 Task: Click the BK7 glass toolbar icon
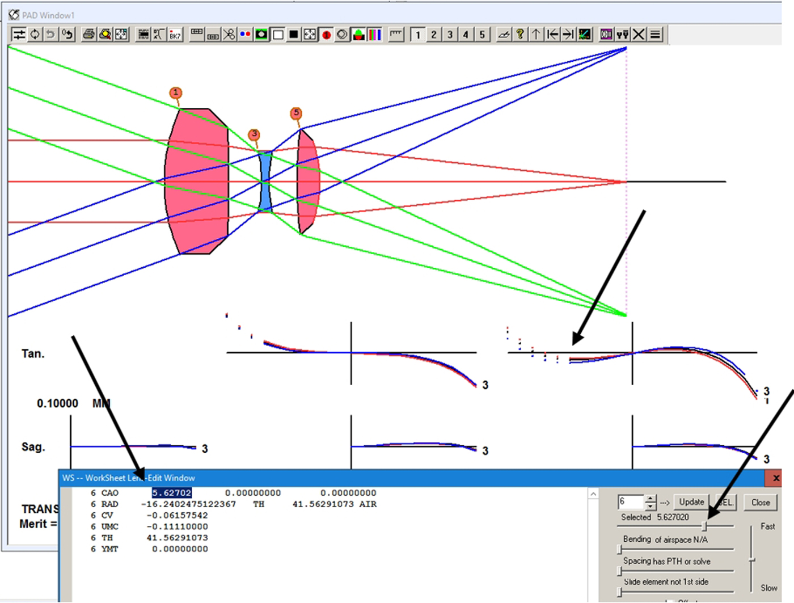(x=175, y=35)
